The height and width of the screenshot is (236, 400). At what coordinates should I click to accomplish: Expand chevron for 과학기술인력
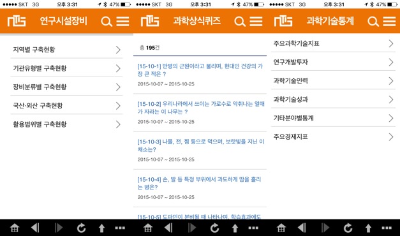pyautogui.click(x=391, y=81)
